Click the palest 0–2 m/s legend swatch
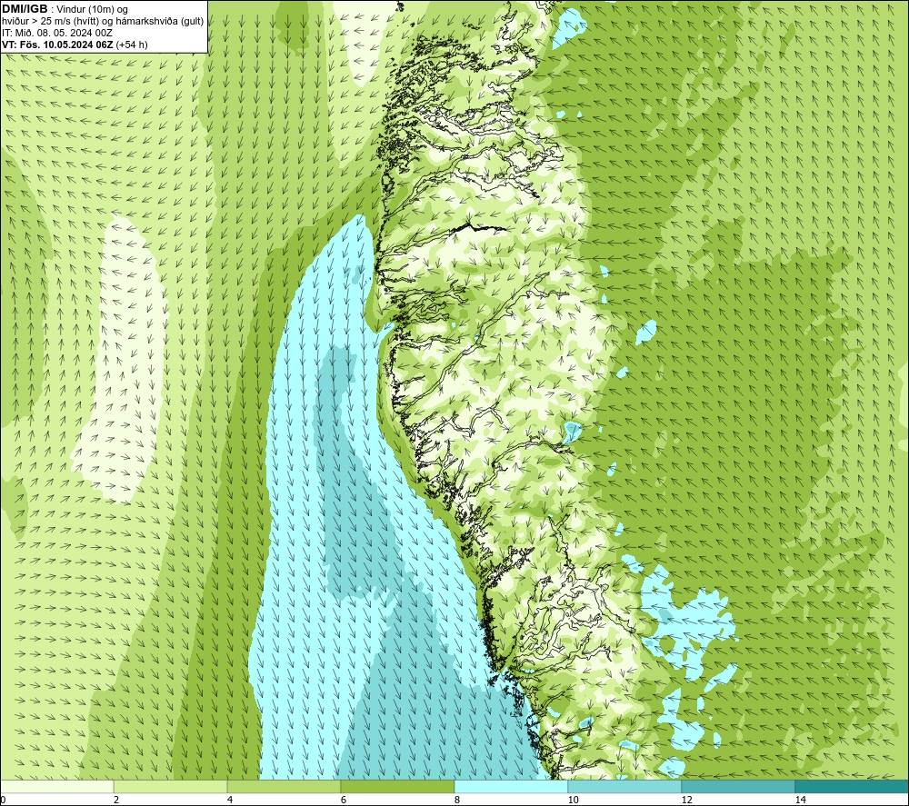Image resolution: width=909 pixels, height=806 pixels. click(x=56, y=787)
